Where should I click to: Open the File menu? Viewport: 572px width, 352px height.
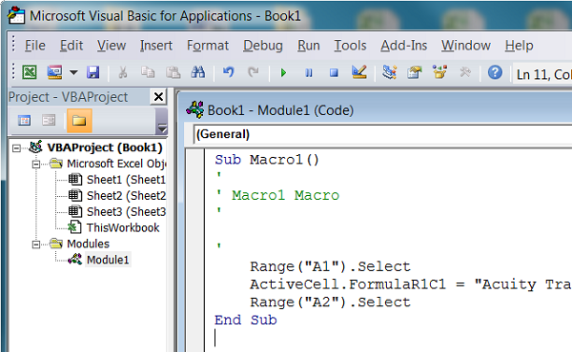(x=35, y=46)
